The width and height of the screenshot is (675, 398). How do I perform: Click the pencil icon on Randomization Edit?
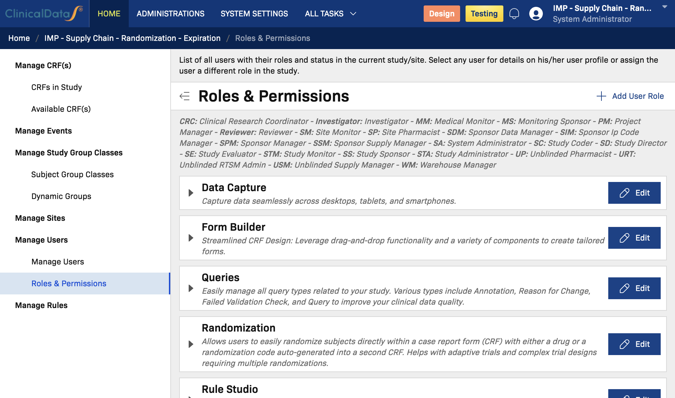click(x=624, y=344)
